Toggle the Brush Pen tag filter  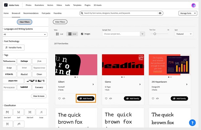[x=13, y=81]
